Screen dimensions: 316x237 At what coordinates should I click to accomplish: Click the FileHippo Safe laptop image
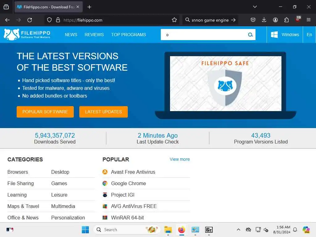[x=226, y=86]
